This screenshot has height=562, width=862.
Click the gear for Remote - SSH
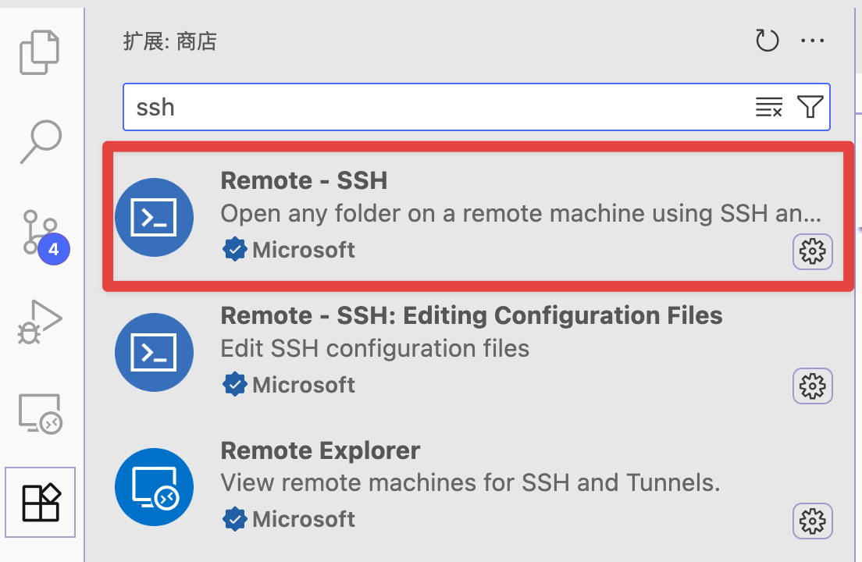(x=813, y=251)
